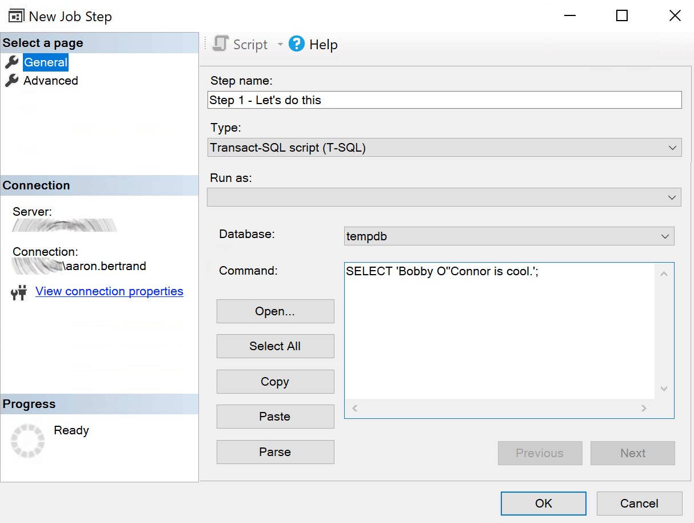Viewport: 694px width, 523px height.
Task: Click the blue Help question mark icon
Action: tap(297, 43)
